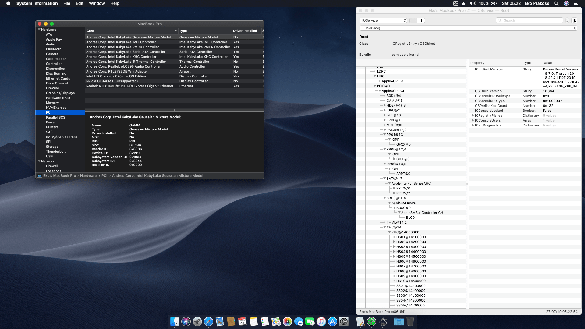The height and width of the screenshot is (329, 585).
Task: Open the Window menu
Action: tap(97, 3)
